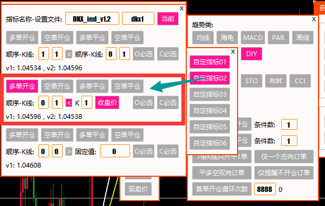Toggle 仅一个方向订单 option
This screenshot has width=325, height=206.
(284, 156)
